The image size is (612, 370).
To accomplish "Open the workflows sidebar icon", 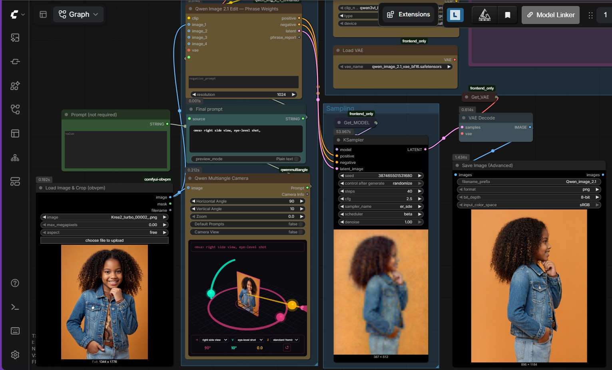I will pos(15,109).
